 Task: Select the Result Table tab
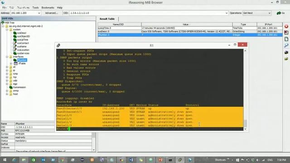point(107,19)
